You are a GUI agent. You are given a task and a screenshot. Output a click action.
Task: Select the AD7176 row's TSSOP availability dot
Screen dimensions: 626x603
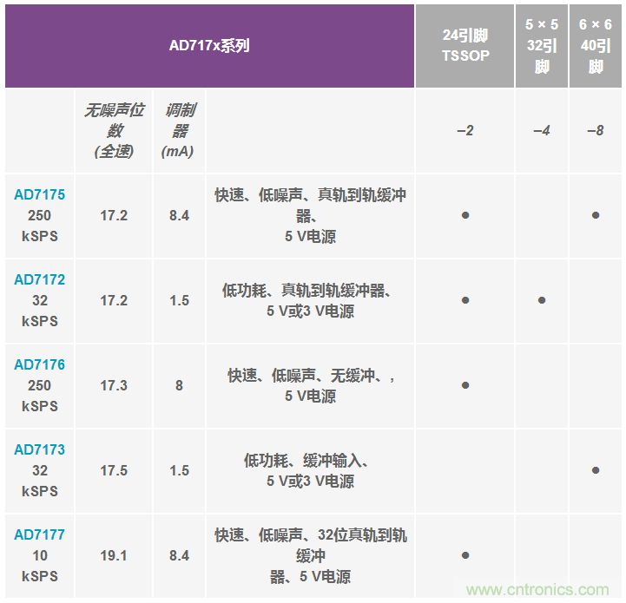tap(465, 385)
